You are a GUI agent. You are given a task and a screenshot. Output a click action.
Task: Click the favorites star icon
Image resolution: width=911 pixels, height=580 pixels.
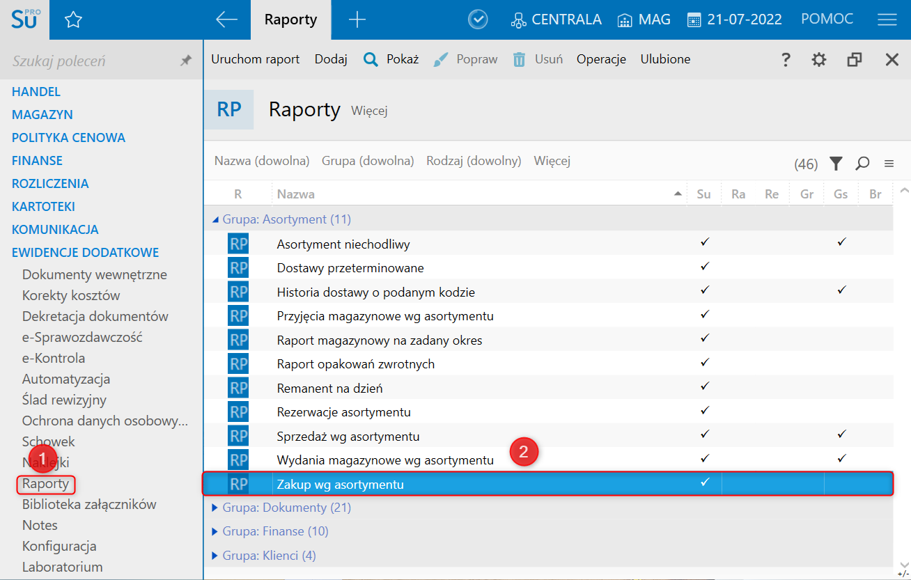tap(73, 20)
